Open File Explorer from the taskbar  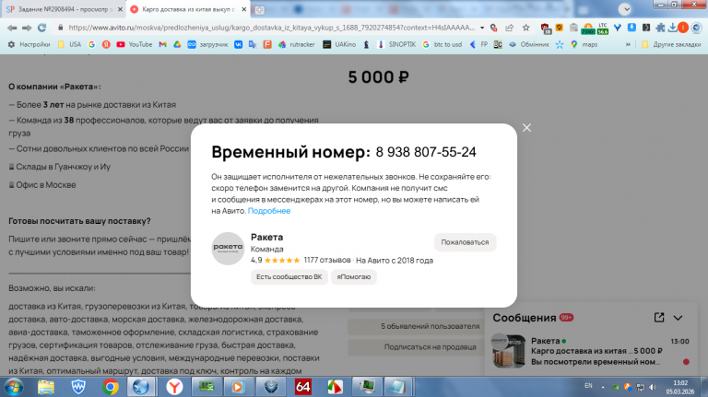(x=46, y=387)
